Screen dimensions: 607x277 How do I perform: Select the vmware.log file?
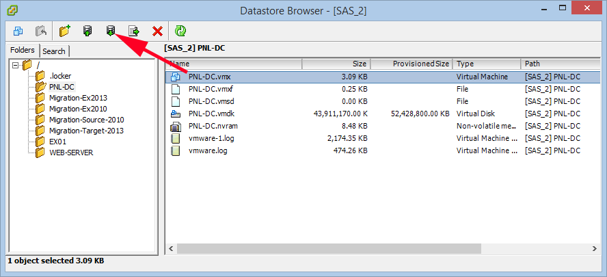[208, 150]
